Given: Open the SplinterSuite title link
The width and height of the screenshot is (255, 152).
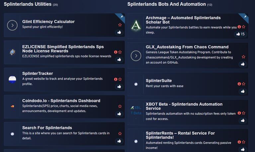Looking at the screenshot, I should click(159, 81).
